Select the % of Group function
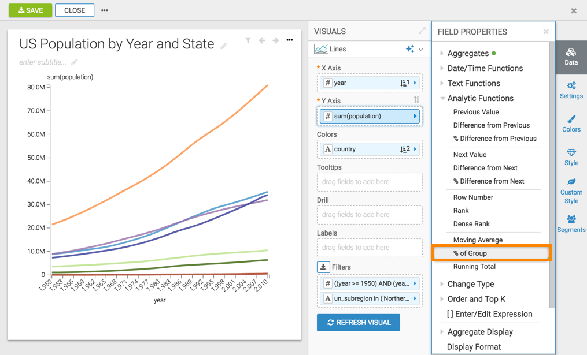This screenshot has height=355, width=587. coord(470,253)
